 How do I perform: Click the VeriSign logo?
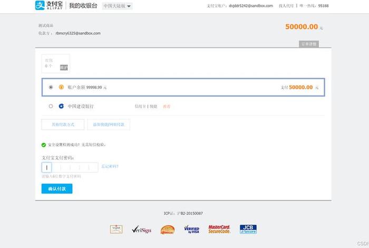[x=141, y=230]
